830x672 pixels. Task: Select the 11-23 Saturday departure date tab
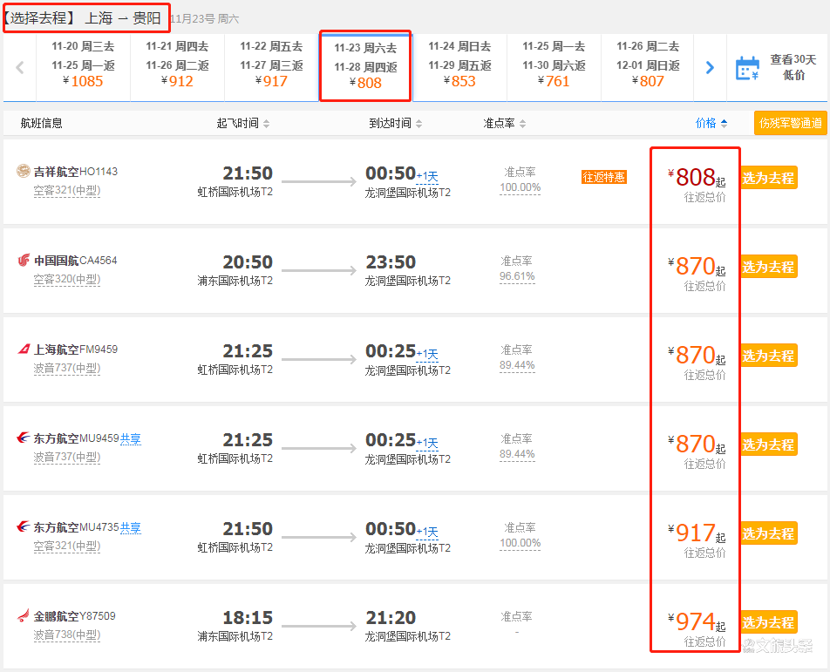point(365,66)
